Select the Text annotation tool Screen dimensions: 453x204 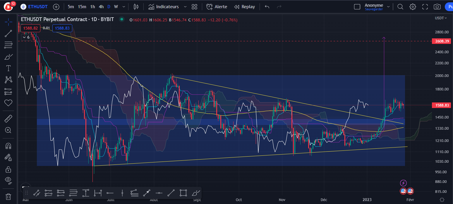pyautogui.click(x=8, y=68)
